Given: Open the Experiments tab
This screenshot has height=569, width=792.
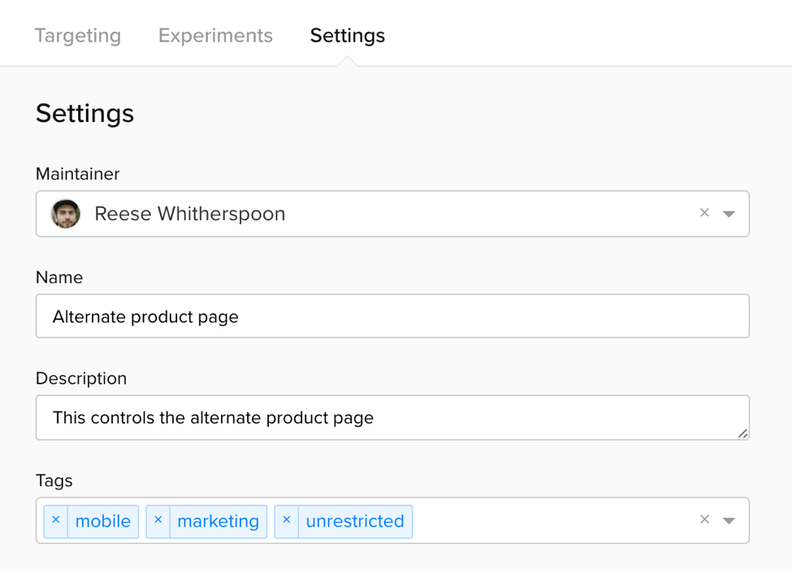Looking at the screenshot, I should tap(215, 36).
